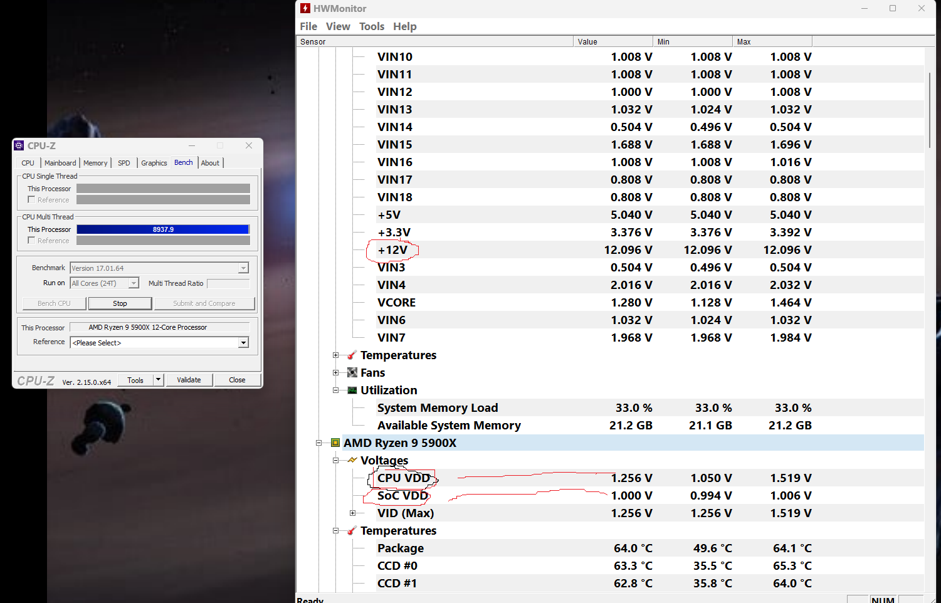The height and width of the screenshot is (603, 941).
Task: Click the Fans node icon
Action: pos(352,373)
